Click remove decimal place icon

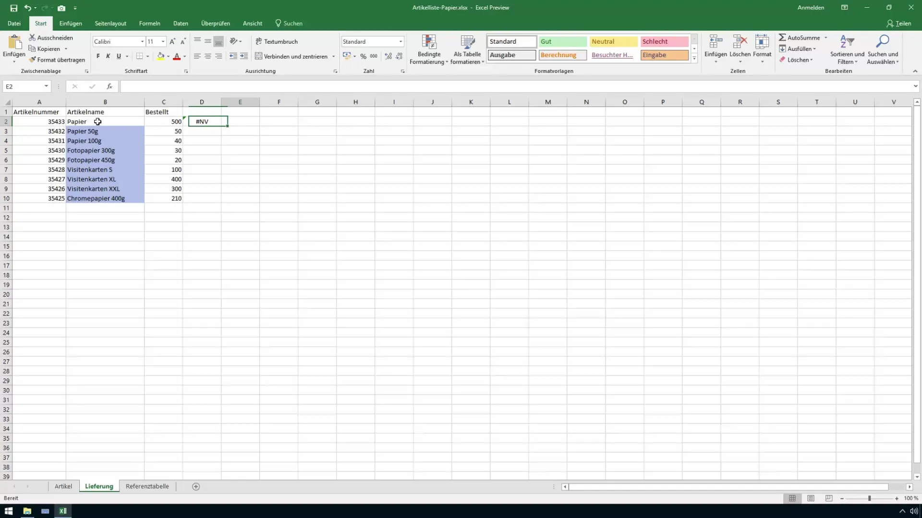(399, 56)
